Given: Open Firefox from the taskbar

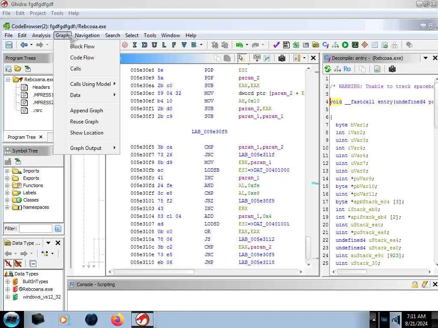Looking at the screenshot, I should click(x=118, y=319).
